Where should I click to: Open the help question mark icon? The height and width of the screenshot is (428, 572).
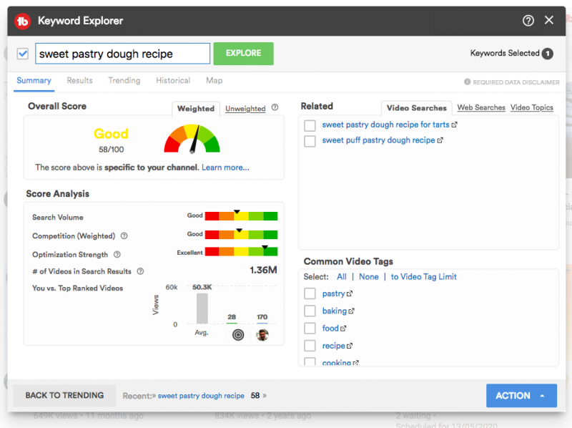click(528, 21)
